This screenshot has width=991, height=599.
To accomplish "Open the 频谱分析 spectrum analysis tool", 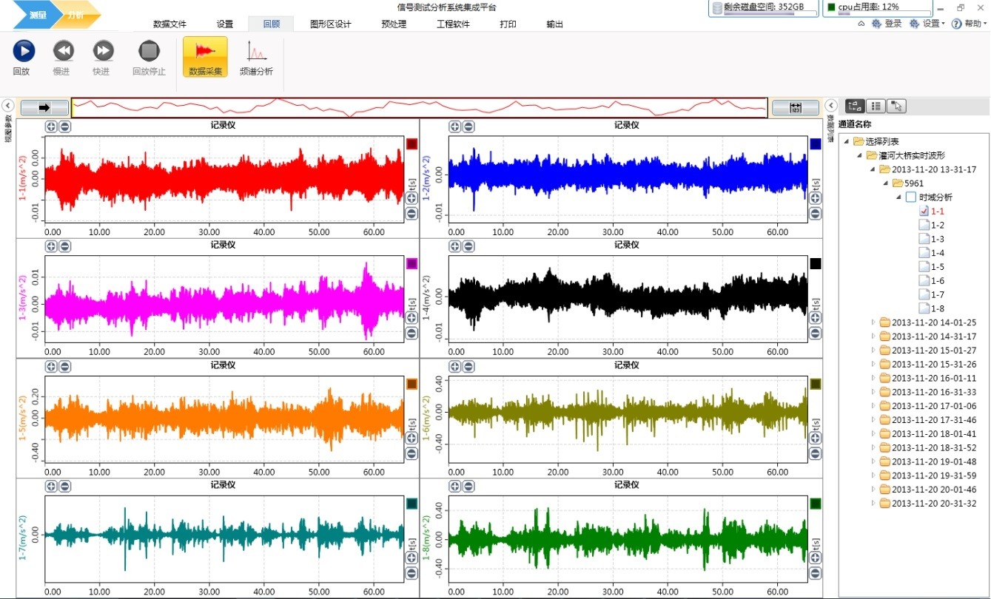I will point(256,51).
